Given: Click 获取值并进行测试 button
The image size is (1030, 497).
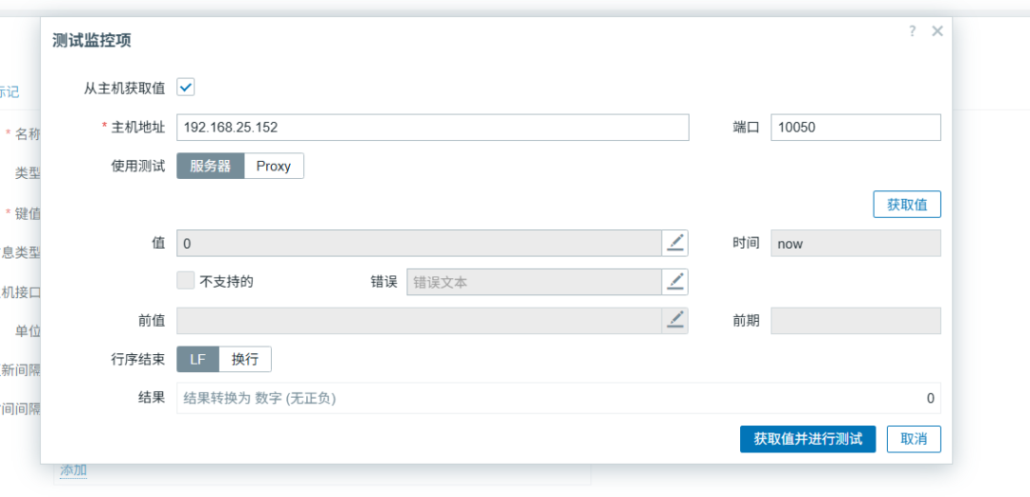Looking at the screenshot, I should tap(808, 439).
